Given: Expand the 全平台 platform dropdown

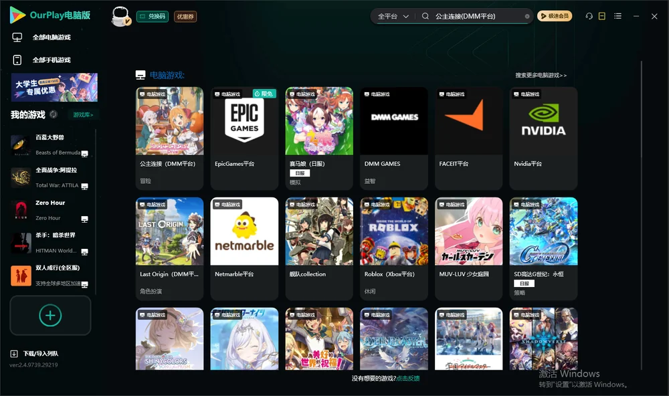Looking at the screenshot, I should (393, 16).
